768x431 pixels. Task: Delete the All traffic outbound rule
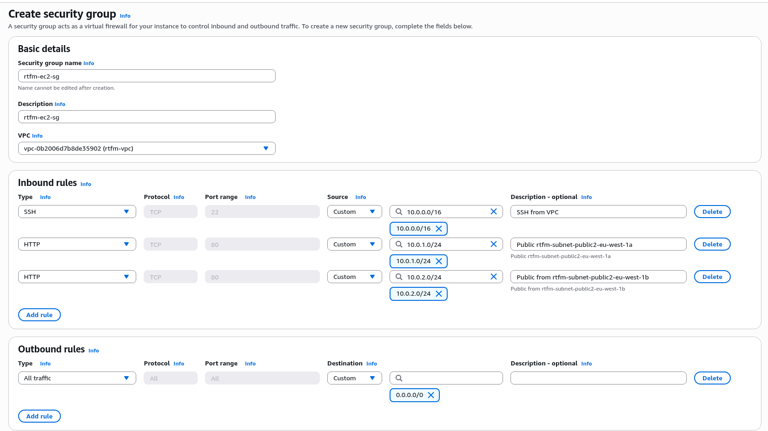pyautogui.click(x=712, y=378)
